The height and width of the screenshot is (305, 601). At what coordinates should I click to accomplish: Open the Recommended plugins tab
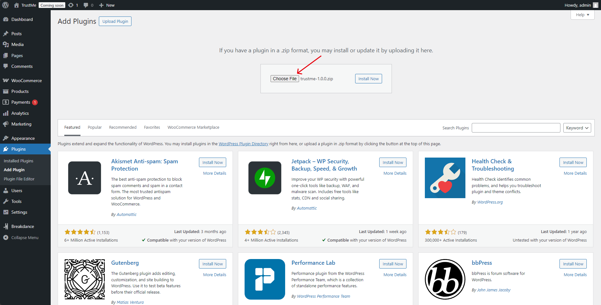pyautogui.click(x=123, y=127)
